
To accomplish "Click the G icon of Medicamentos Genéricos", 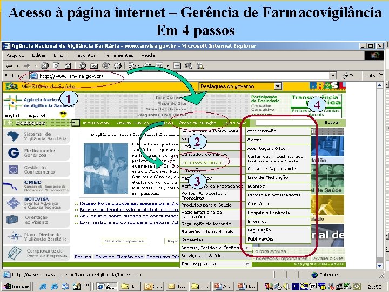I will click(x=14, y=152).
